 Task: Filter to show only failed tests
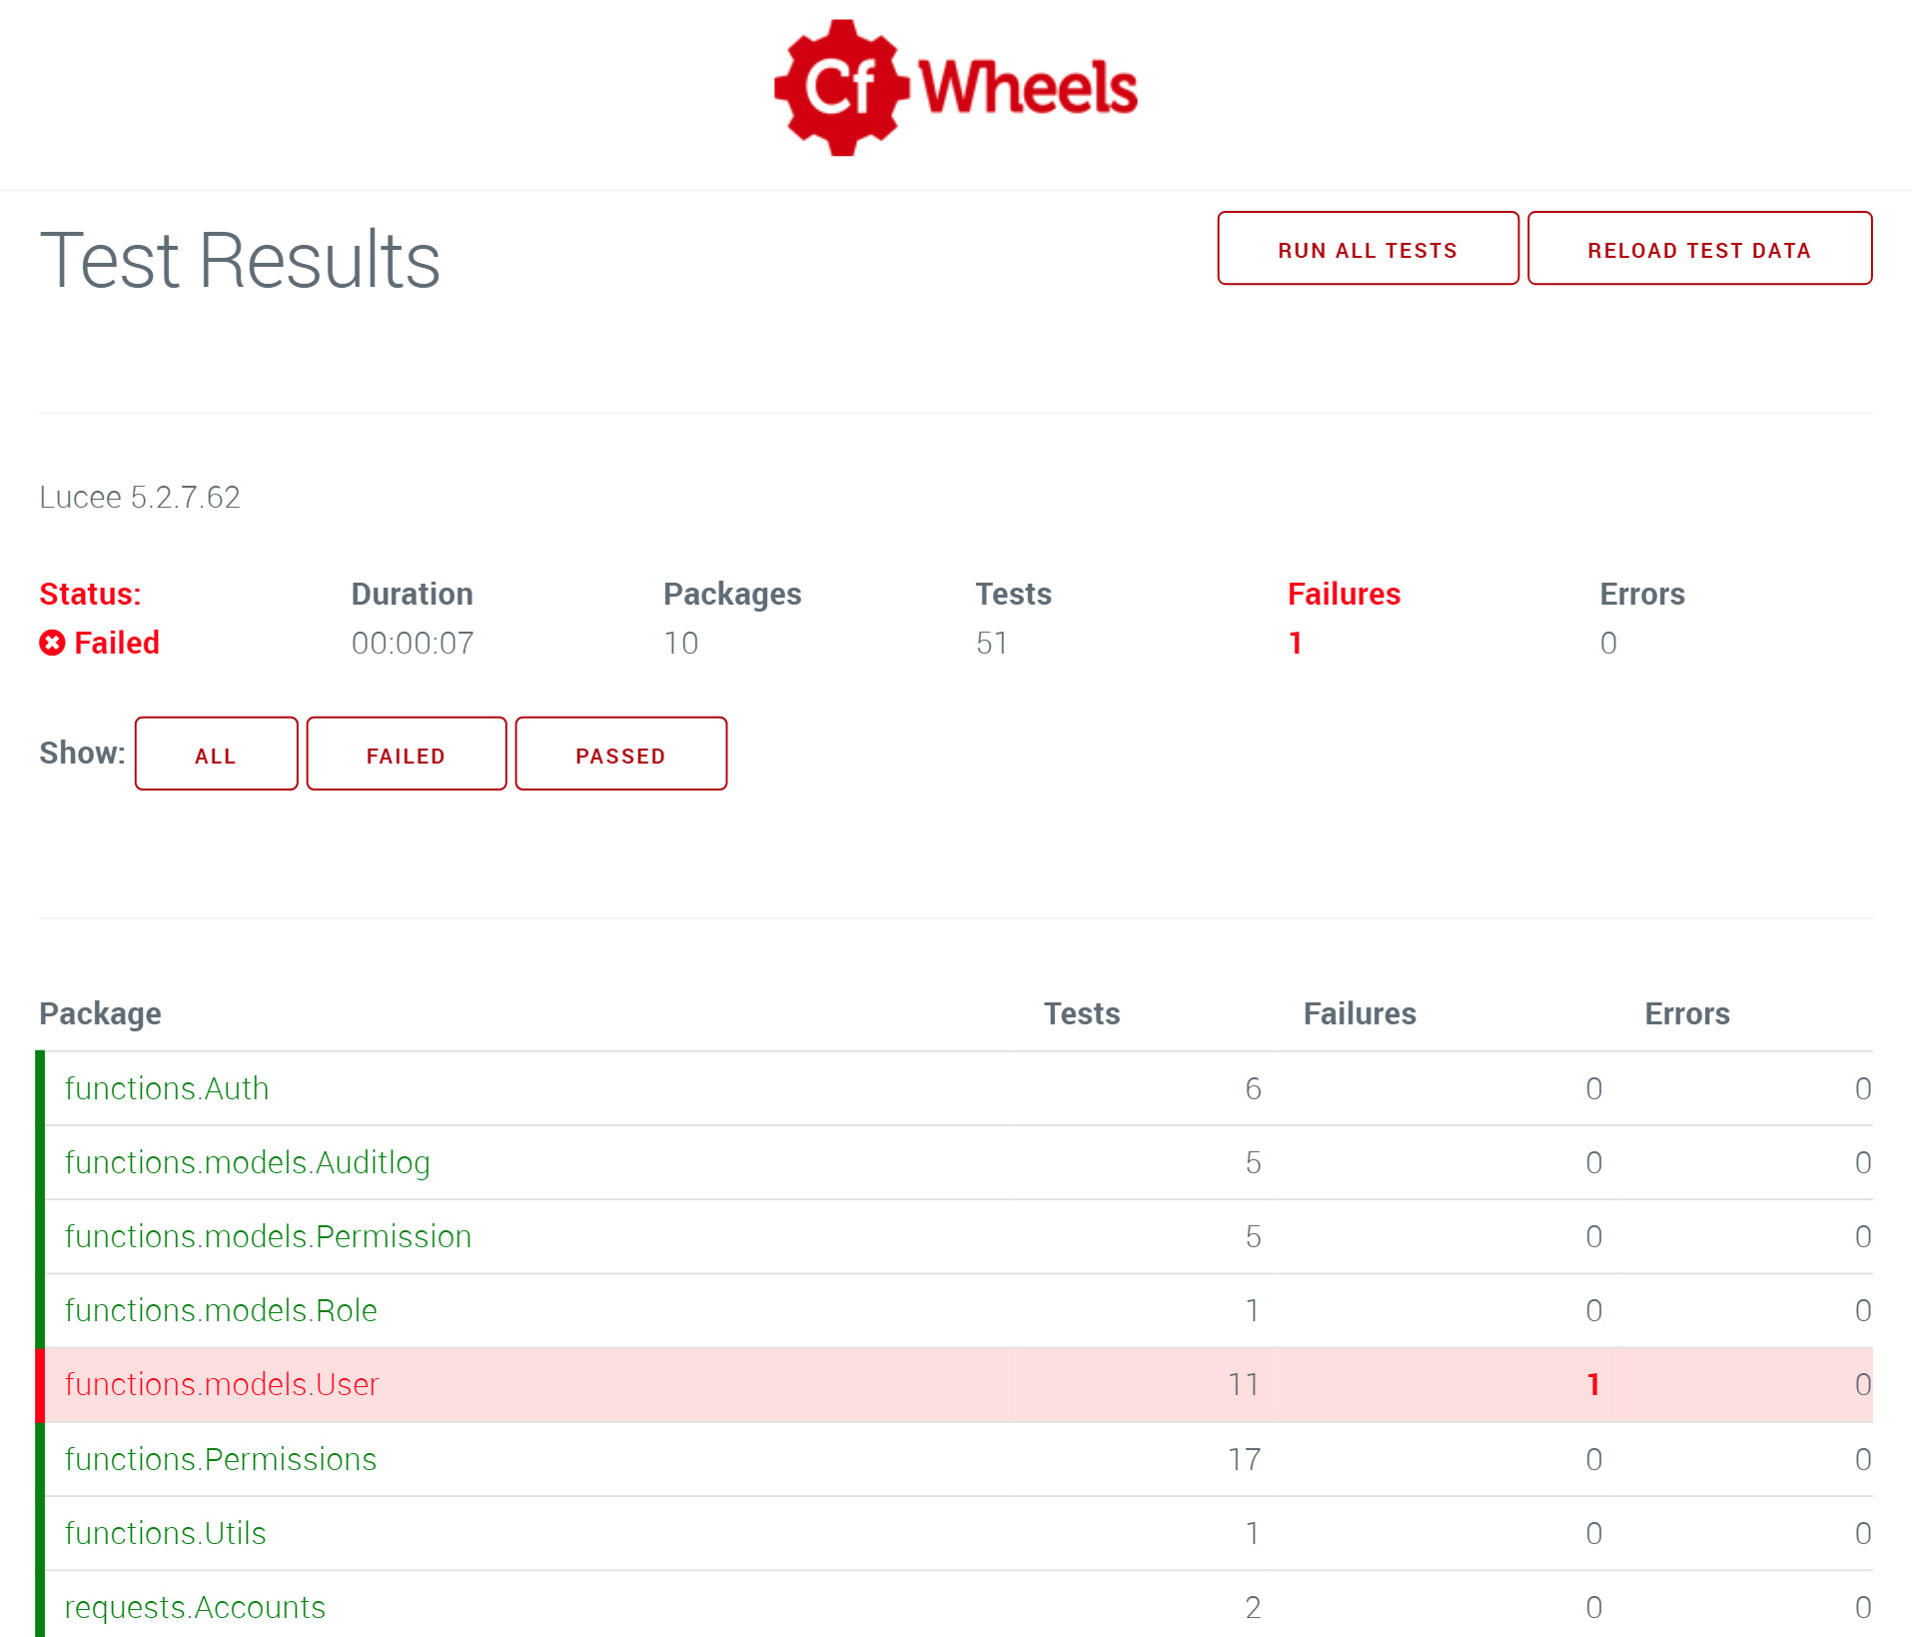406,755
